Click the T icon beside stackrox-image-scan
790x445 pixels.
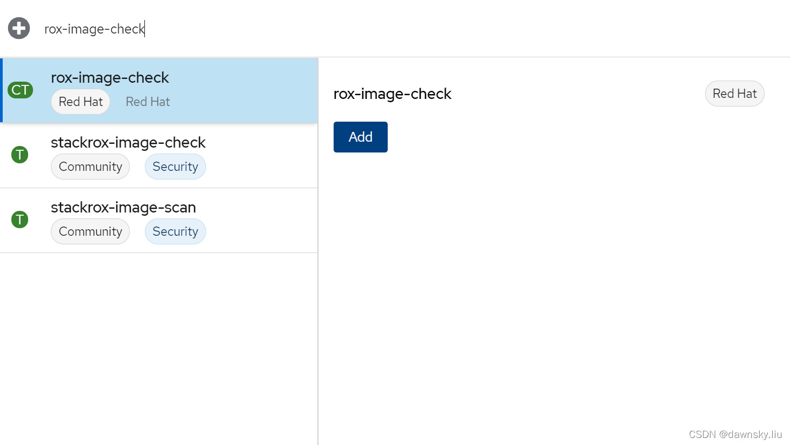[20, 220]
